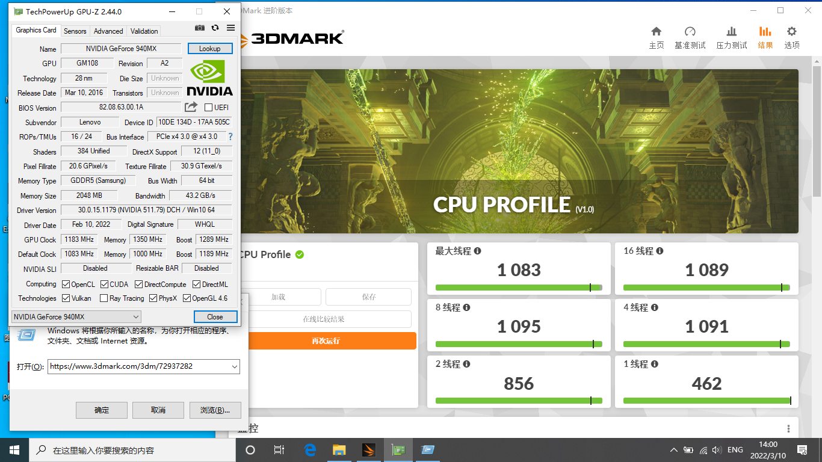822x462 pixels.
Task: Click the GPU-Z screenshot camera icon
Action: click(200, 28)
